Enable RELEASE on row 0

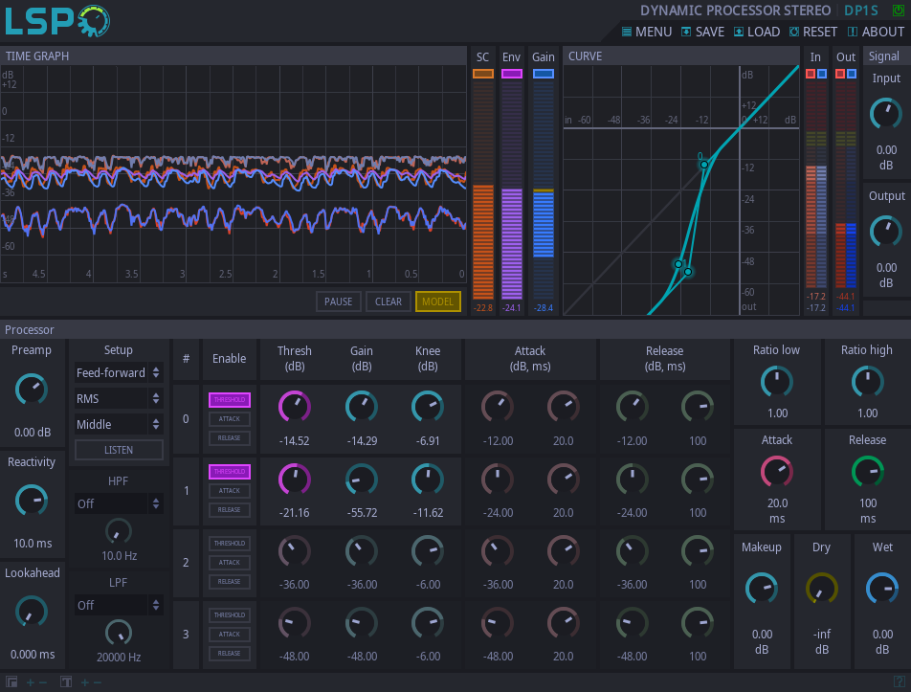[x=230, y=438]
